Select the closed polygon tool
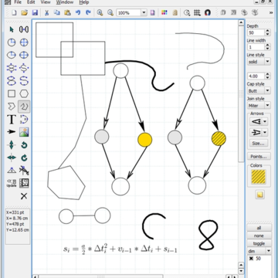278x278 pixels. (x=12, y=107)
